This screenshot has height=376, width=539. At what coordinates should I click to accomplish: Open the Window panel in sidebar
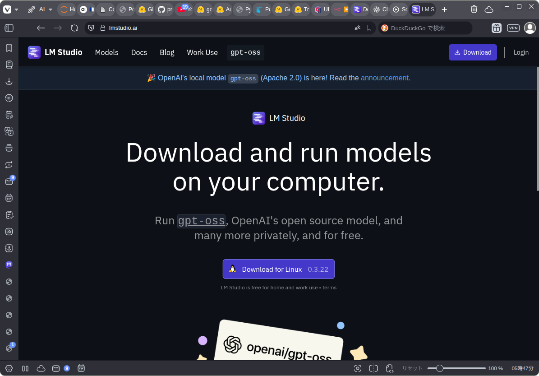tap(9, 148)
